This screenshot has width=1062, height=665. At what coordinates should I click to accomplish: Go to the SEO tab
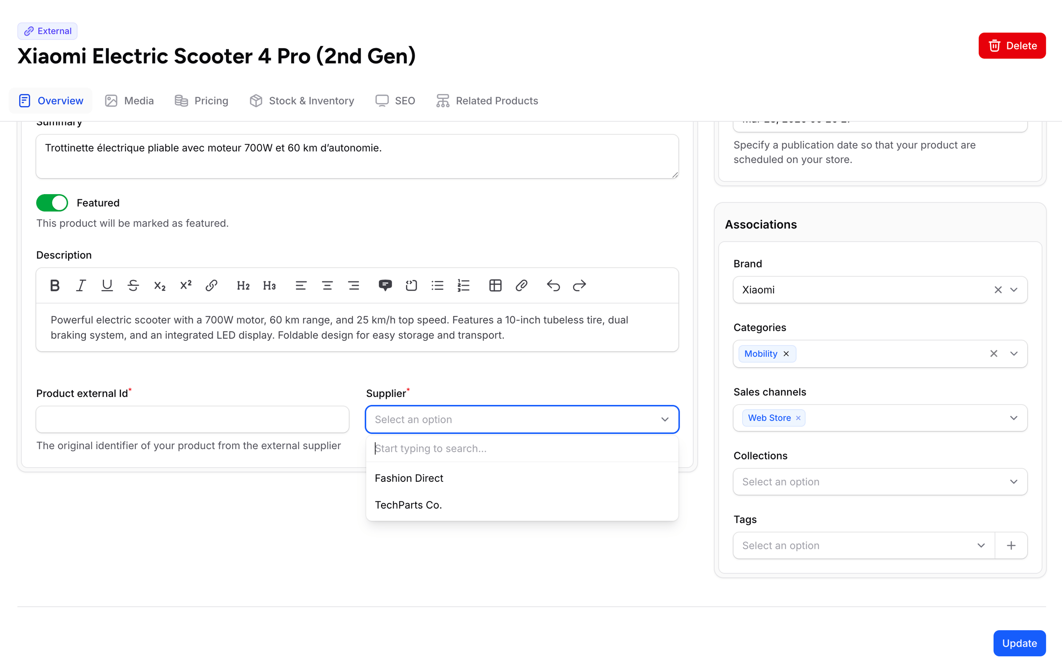[x=395, y=101]
